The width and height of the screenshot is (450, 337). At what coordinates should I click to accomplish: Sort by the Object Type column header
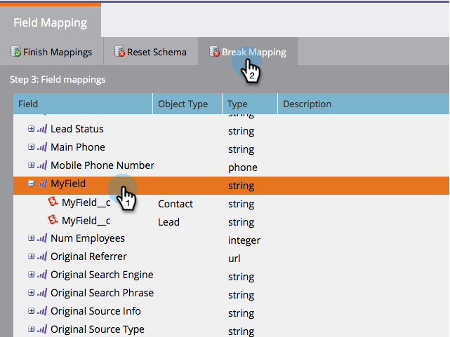(x=183, y=104)
